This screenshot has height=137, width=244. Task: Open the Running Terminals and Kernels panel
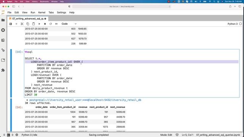(3, 30)
